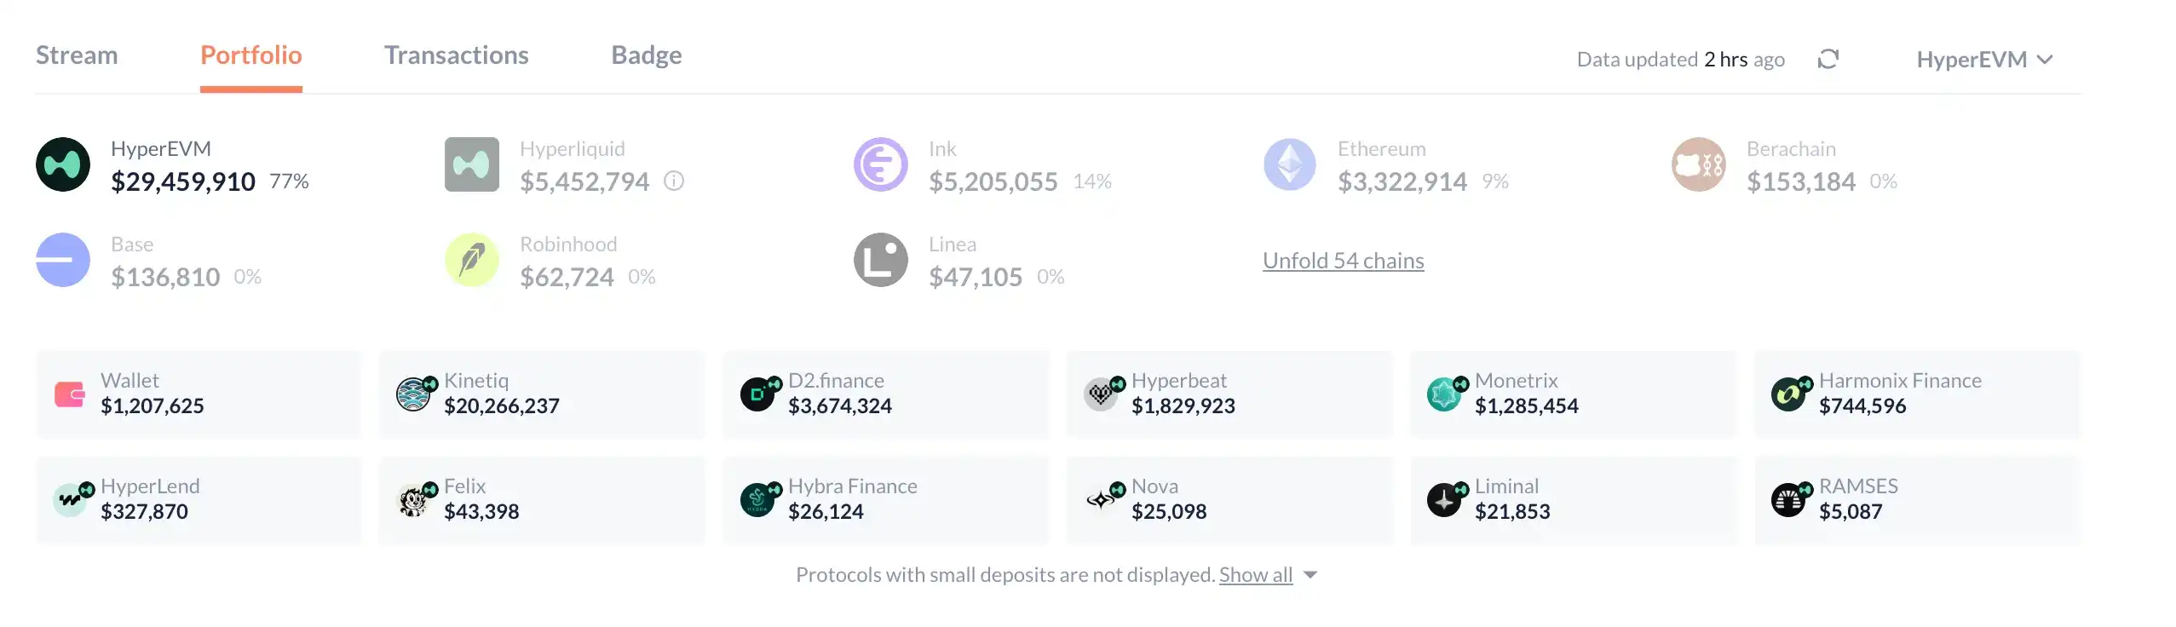2176x627 pixels.
Task: Select the Hyperbeat protocol card
Action: point(1230,394)
